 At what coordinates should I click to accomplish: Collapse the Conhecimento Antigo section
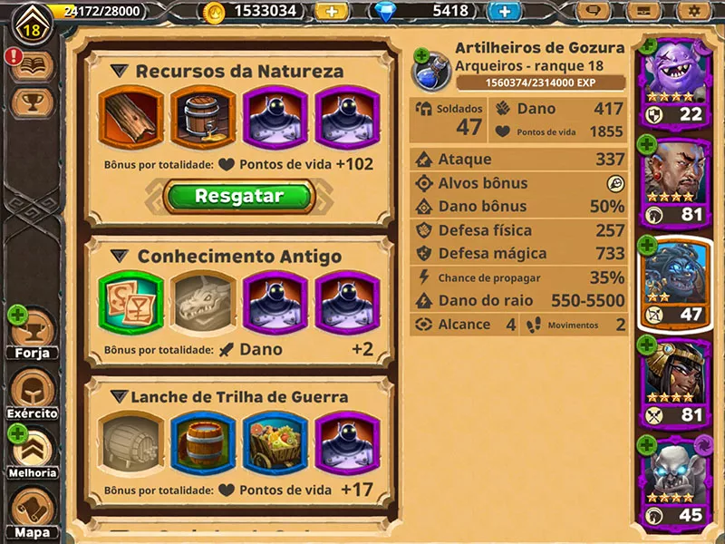[120, 256]
